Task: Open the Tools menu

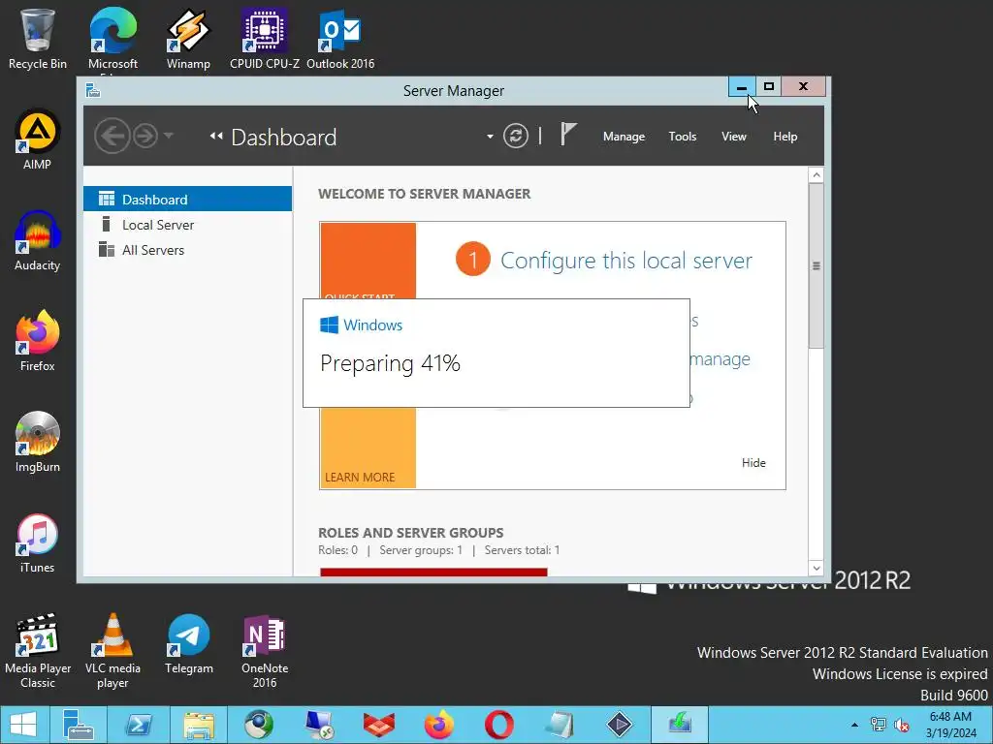Action: click(x=682, y=136)
